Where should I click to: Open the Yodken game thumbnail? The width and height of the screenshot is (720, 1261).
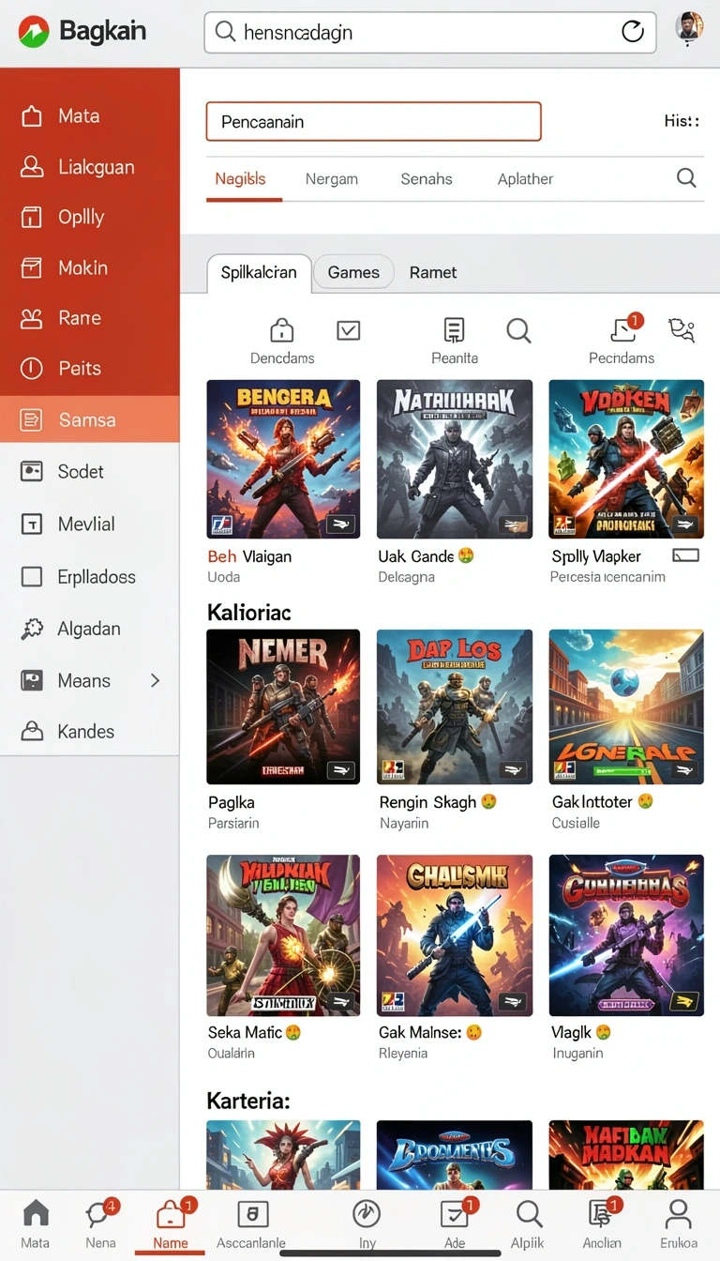point(626,459)
